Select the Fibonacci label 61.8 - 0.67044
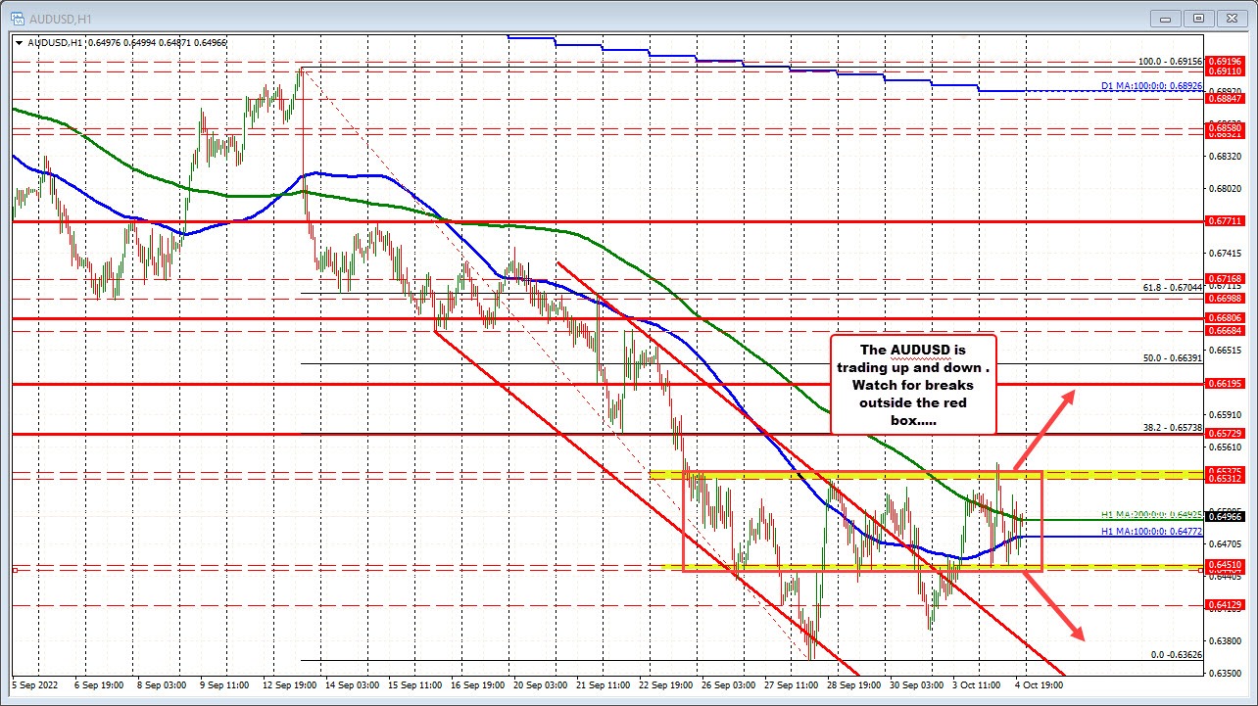 (1173, 288)
